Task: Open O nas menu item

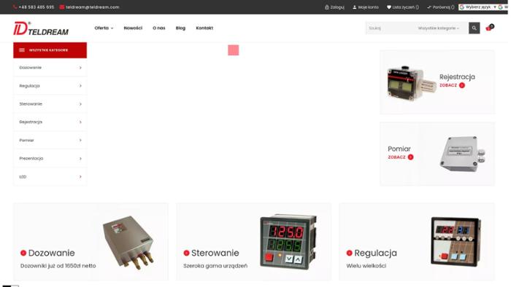Action: tap(159, 28)
